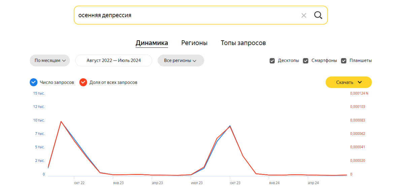Toggle the Смартфоны checkbox
Screen dimensions: 396x193
306,61
